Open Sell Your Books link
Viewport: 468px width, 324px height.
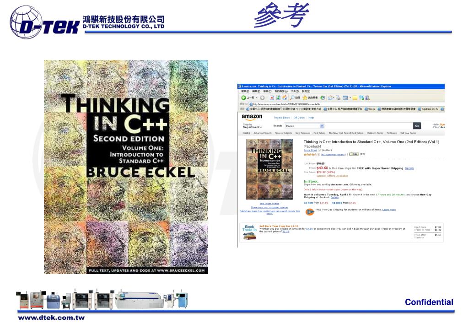coord(409,133)
